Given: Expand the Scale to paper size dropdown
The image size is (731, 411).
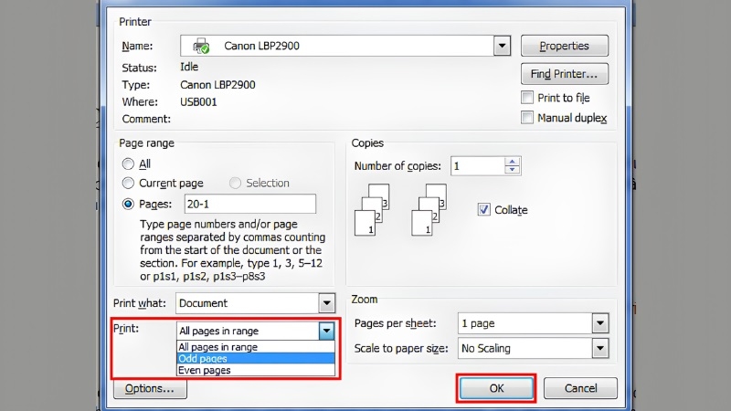Looking at the screenshot, I should click(x=600, y=348).
